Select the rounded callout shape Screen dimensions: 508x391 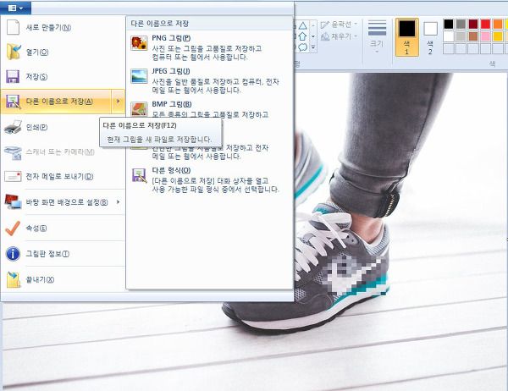302,47
